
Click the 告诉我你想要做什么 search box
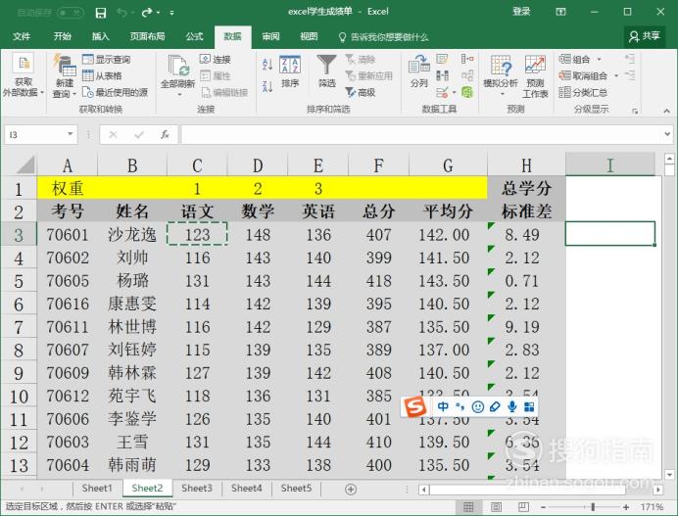(x=383, y=37)
